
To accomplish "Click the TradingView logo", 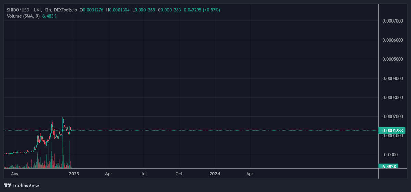I will point(22,186).
